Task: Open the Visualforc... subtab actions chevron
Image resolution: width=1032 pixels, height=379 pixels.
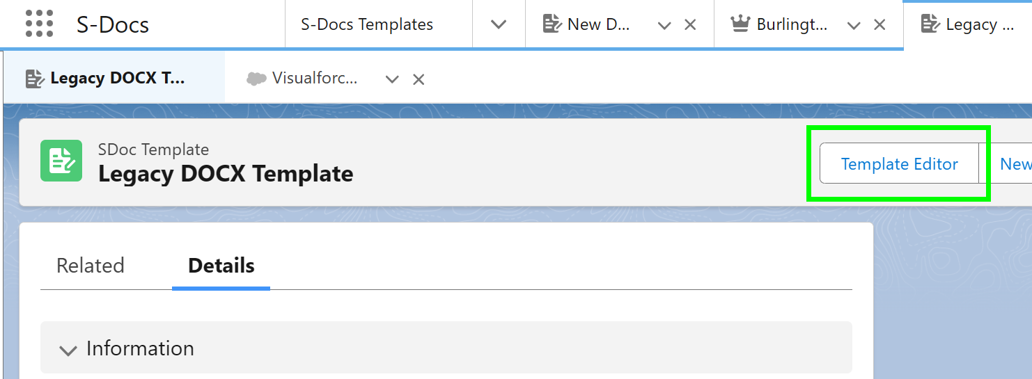Action: [392, 79]
